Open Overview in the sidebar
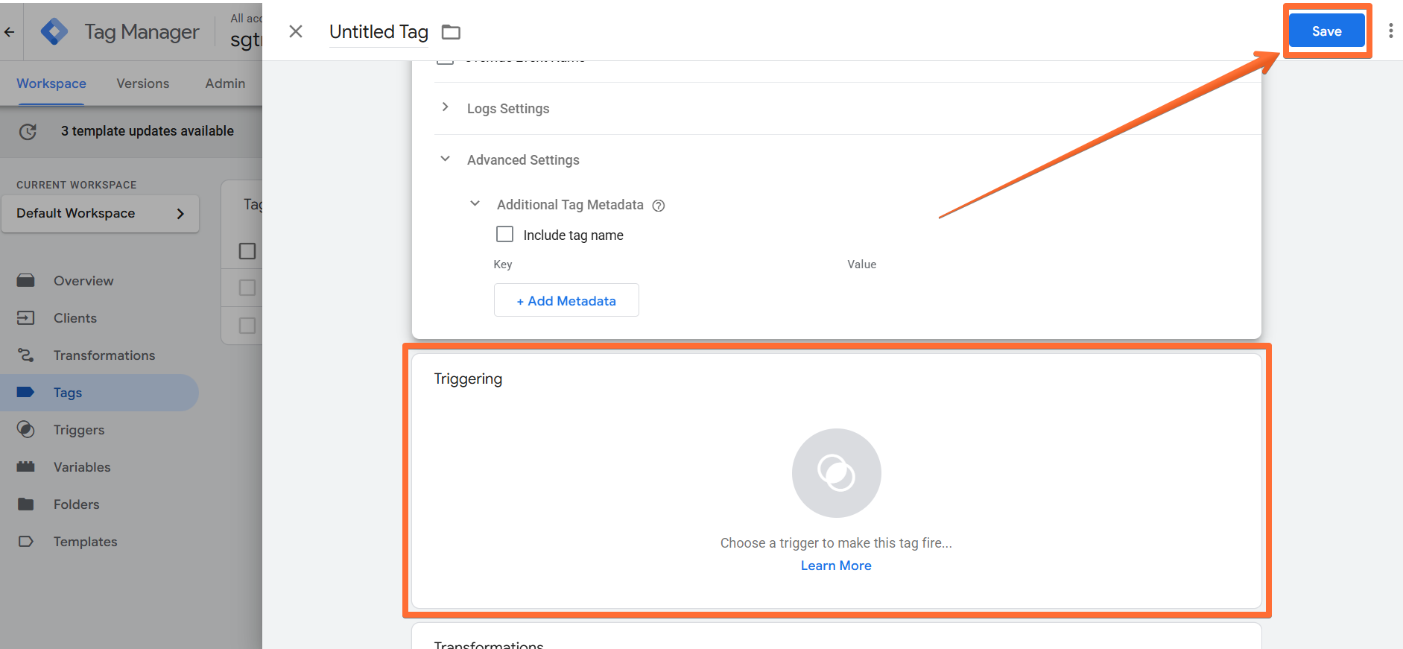Screen dimensions: 1403x649 pyautogui.click(x=83, y=281)
